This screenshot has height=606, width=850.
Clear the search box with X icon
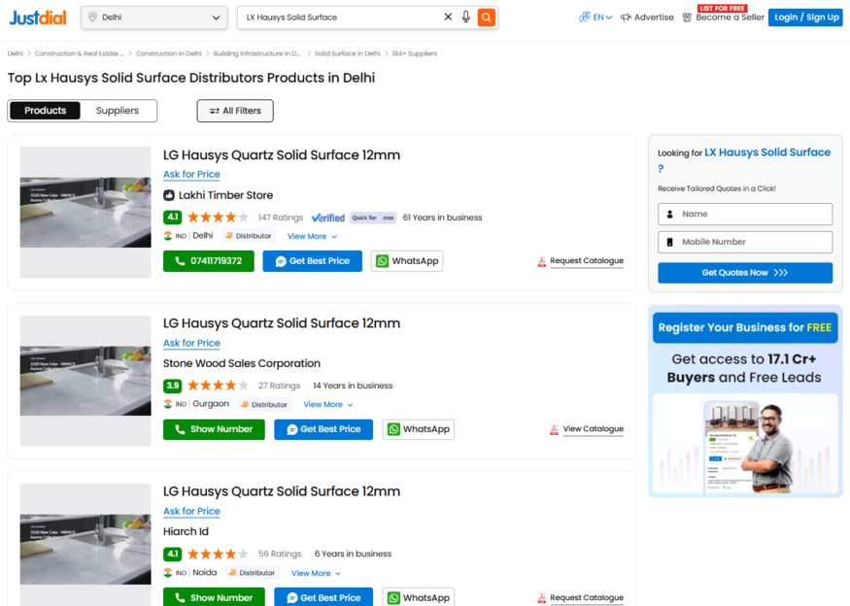coord(448,17)
